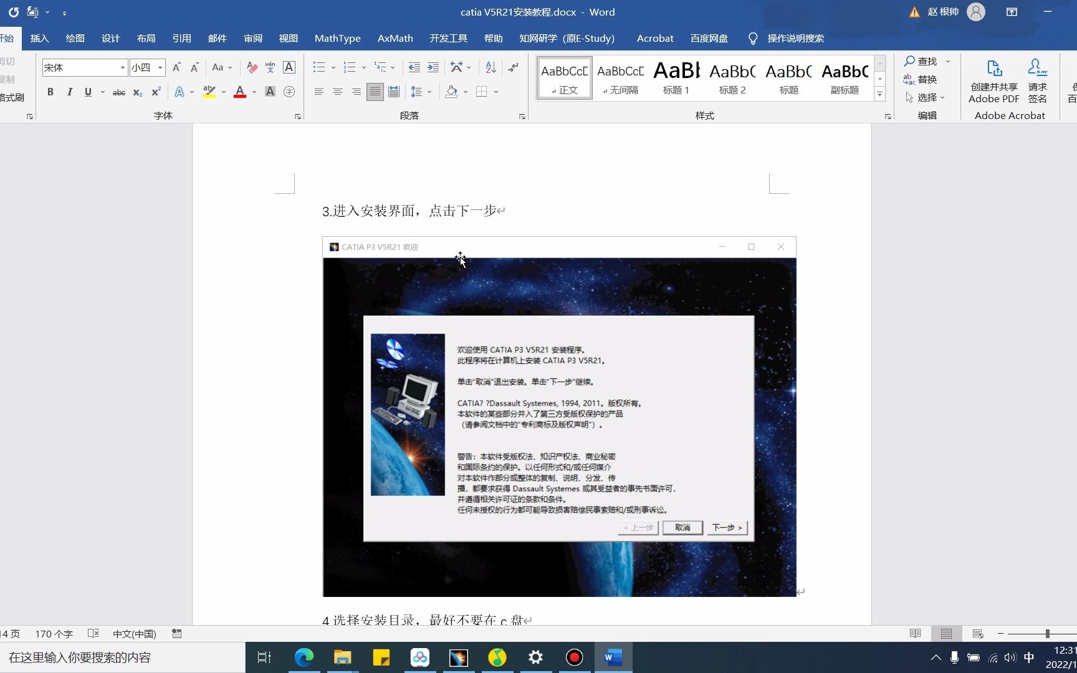
Task: Create and share Adobe PDF
Action: tap(994, 81)
